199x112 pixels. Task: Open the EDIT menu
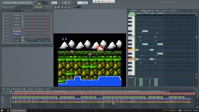point(7,3)
